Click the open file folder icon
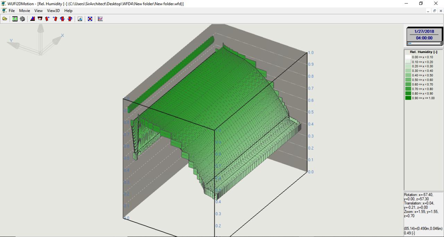 tap(5, 19)
